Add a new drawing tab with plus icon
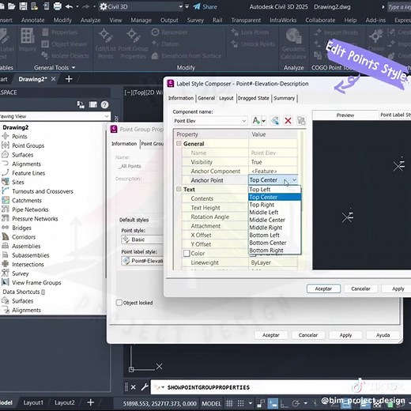The height and width of the screenshot is (411, 411). tap(69, 79)
